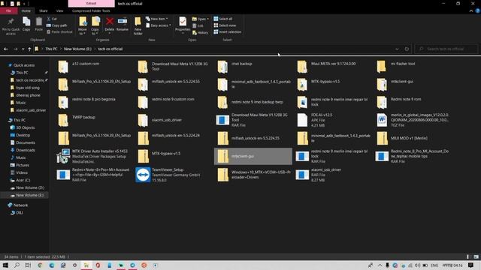Open the Move to dropdown
The width and height of the screenshot is (481, 270).
coord(82,25)
